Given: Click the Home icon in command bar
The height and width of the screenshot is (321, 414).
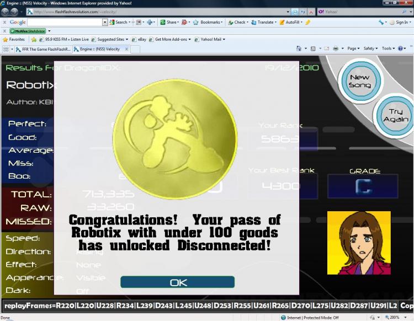Looking at the screenshot, I should tap(299, 49).
